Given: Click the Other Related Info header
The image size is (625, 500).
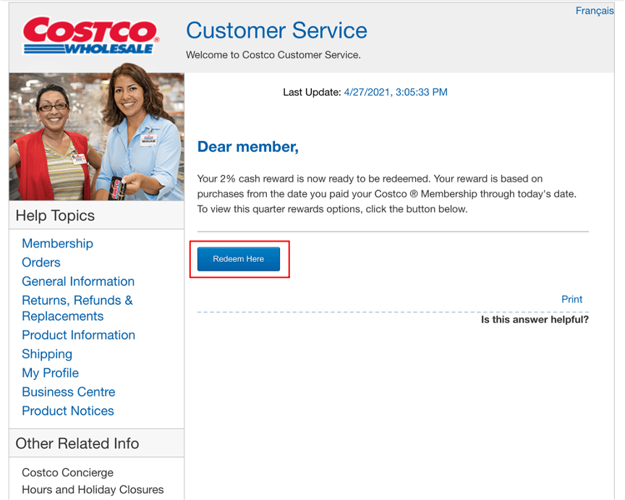Looking at the screenshot, I should point(77,444).
